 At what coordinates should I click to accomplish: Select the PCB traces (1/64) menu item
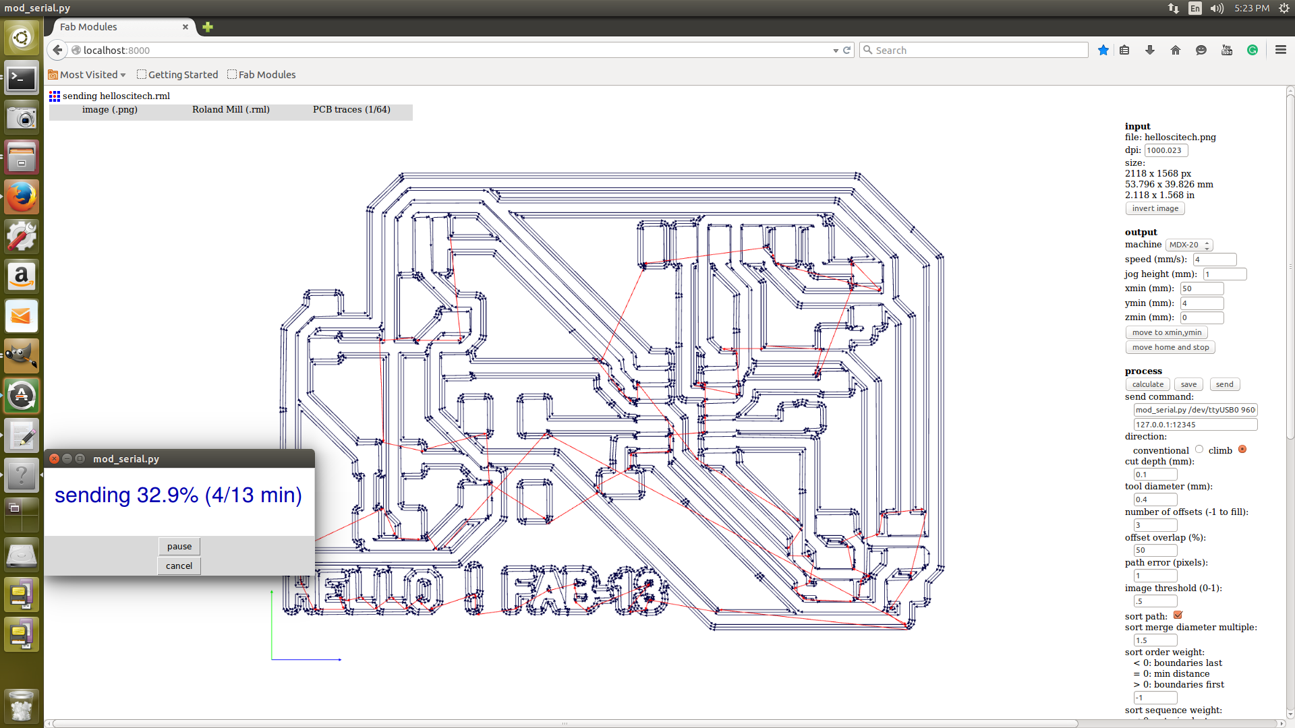[x=351, y=109]
